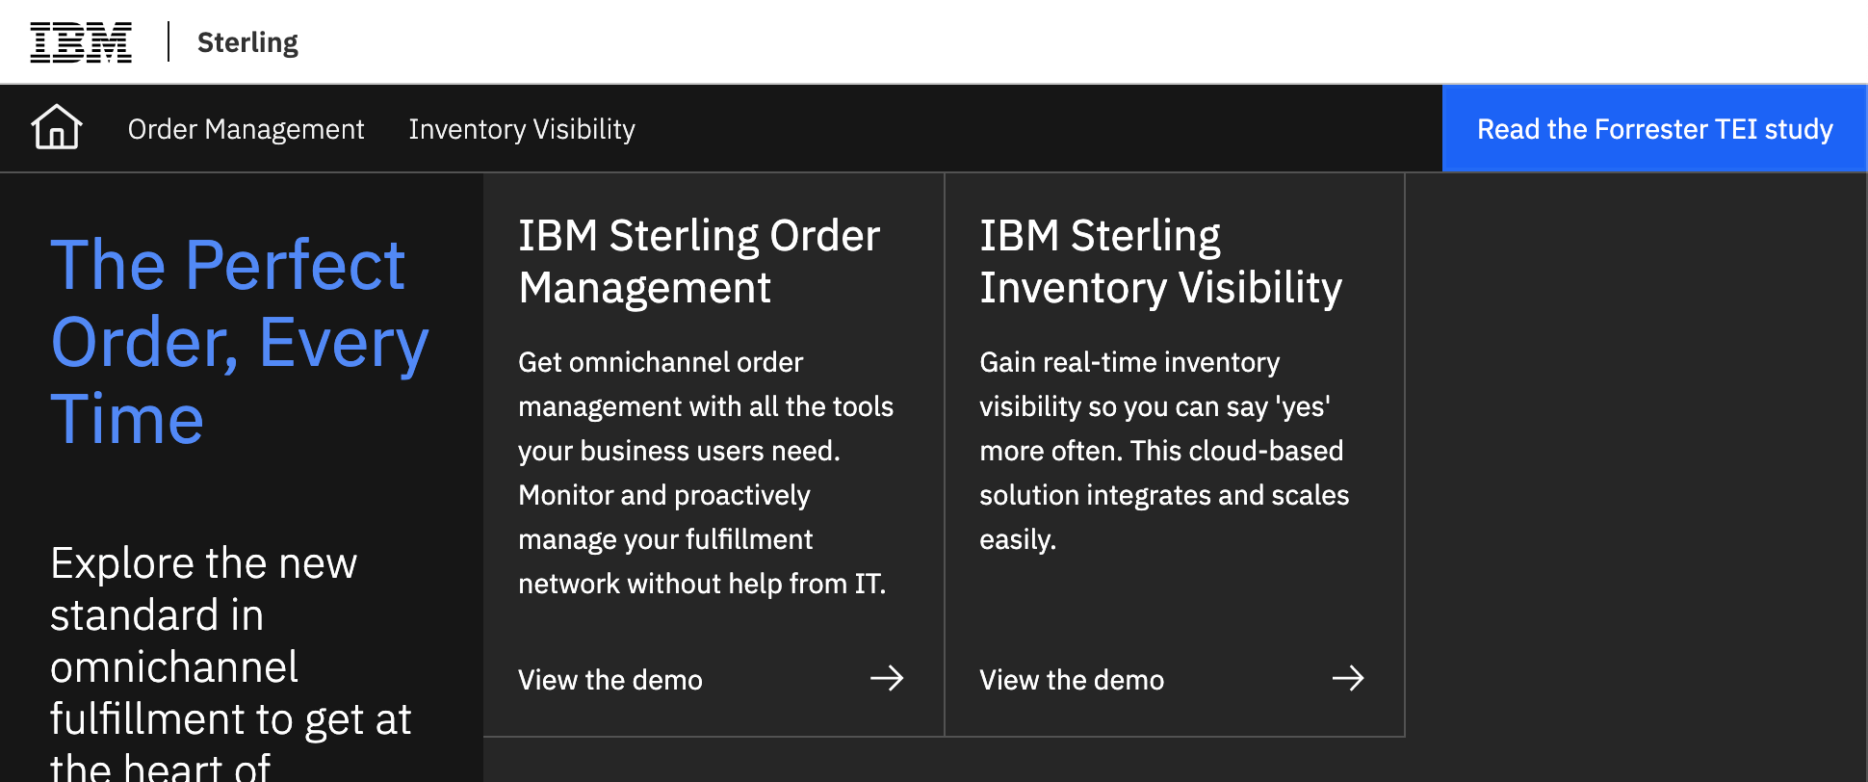Click The Perfect Order, Every Time headline
The image size is (1868, 782).
[x=240, y=342]
